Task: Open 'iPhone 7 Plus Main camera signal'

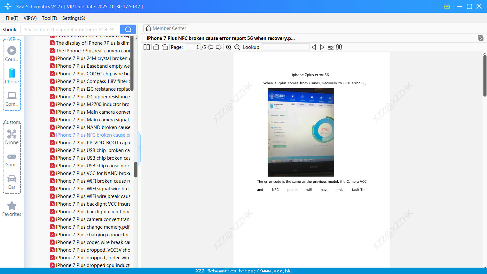Action: click(90, 120)
